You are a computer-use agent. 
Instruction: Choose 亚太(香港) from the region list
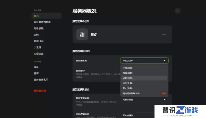coord(144,88)
